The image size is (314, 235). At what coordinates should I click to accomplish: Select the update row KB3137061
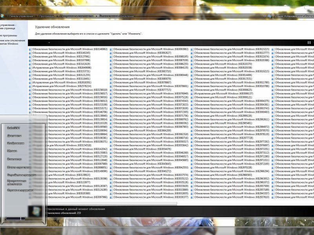tap(60, 56)
